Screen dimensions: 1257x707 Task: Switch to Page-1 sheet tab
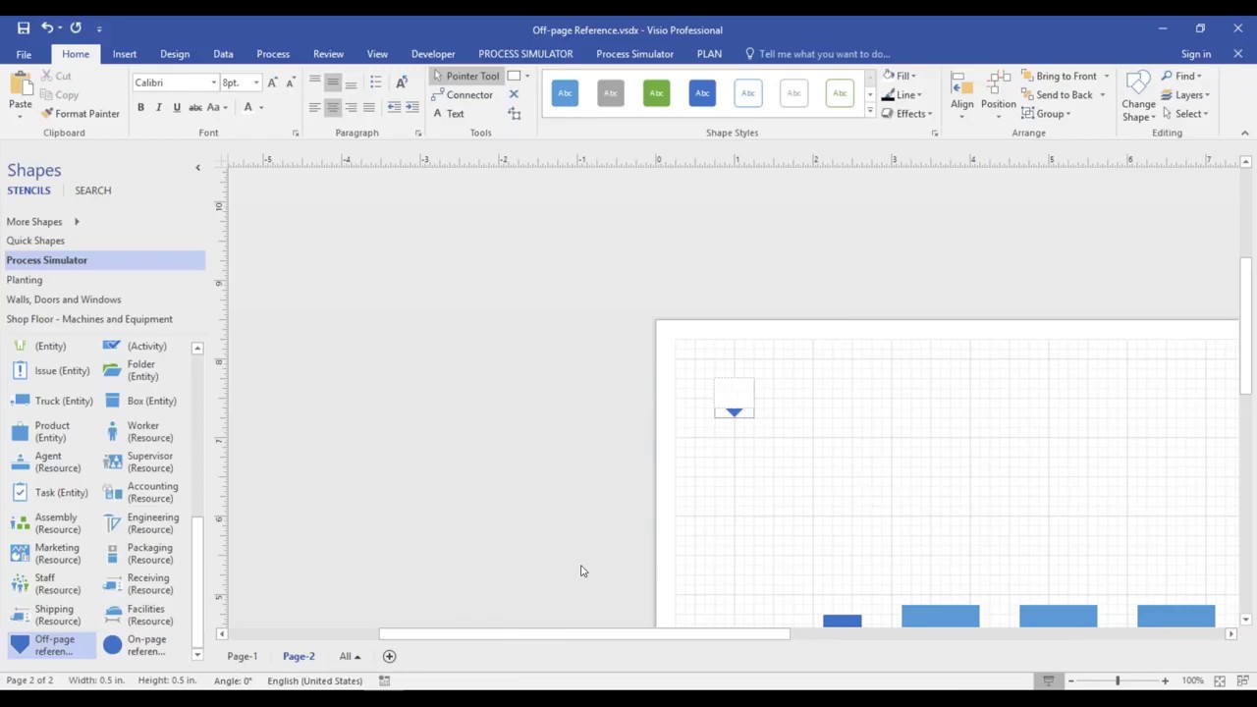243,656
